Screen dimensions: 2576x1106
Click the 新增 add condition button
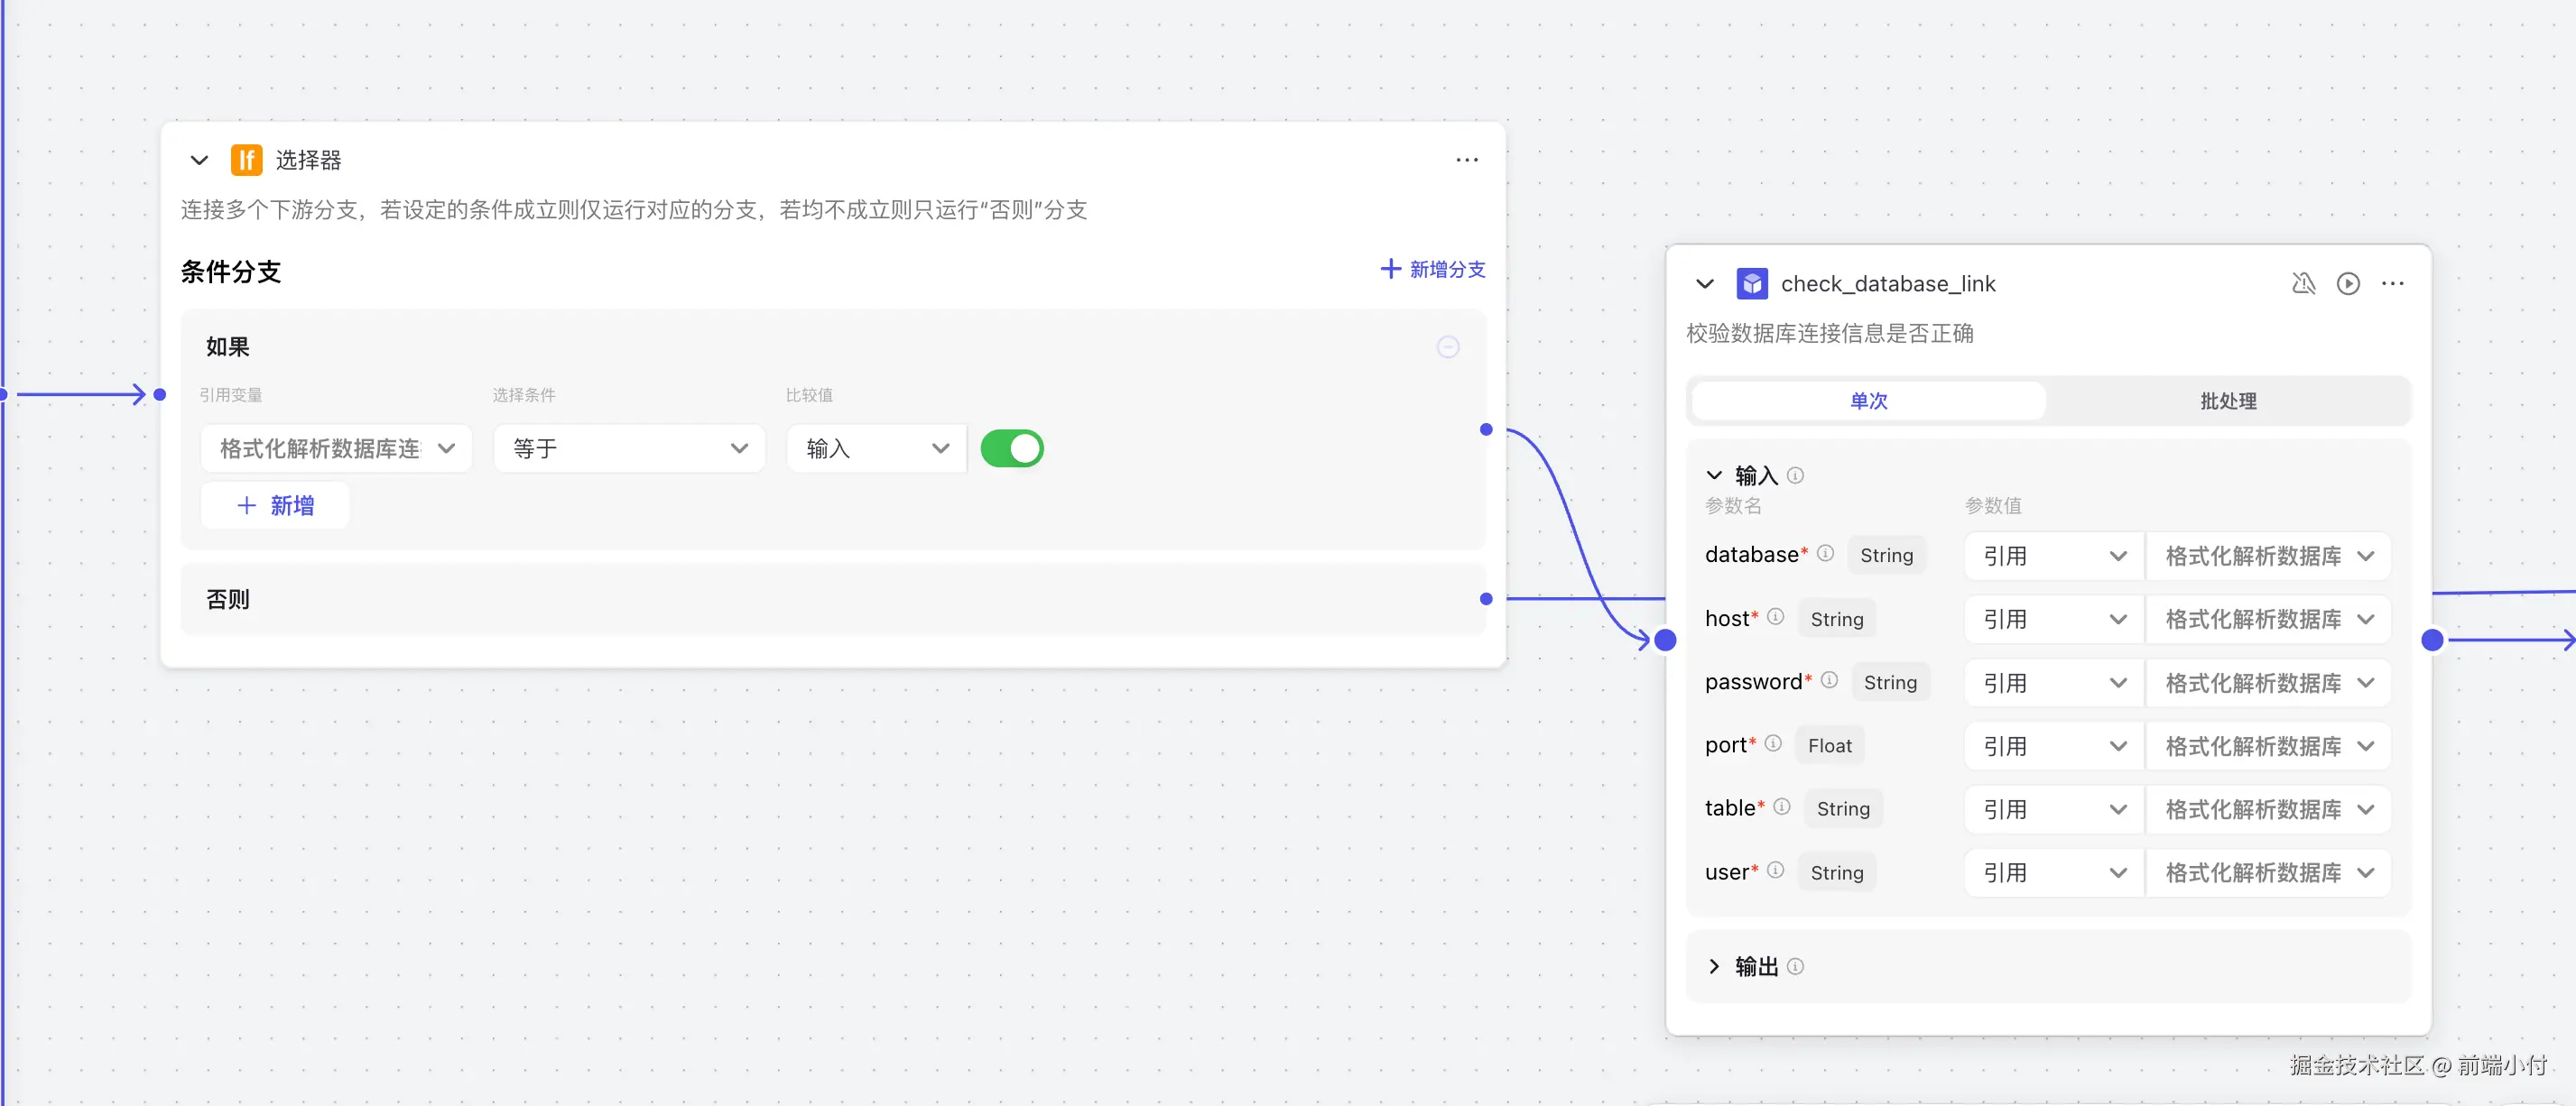[275, 505]
